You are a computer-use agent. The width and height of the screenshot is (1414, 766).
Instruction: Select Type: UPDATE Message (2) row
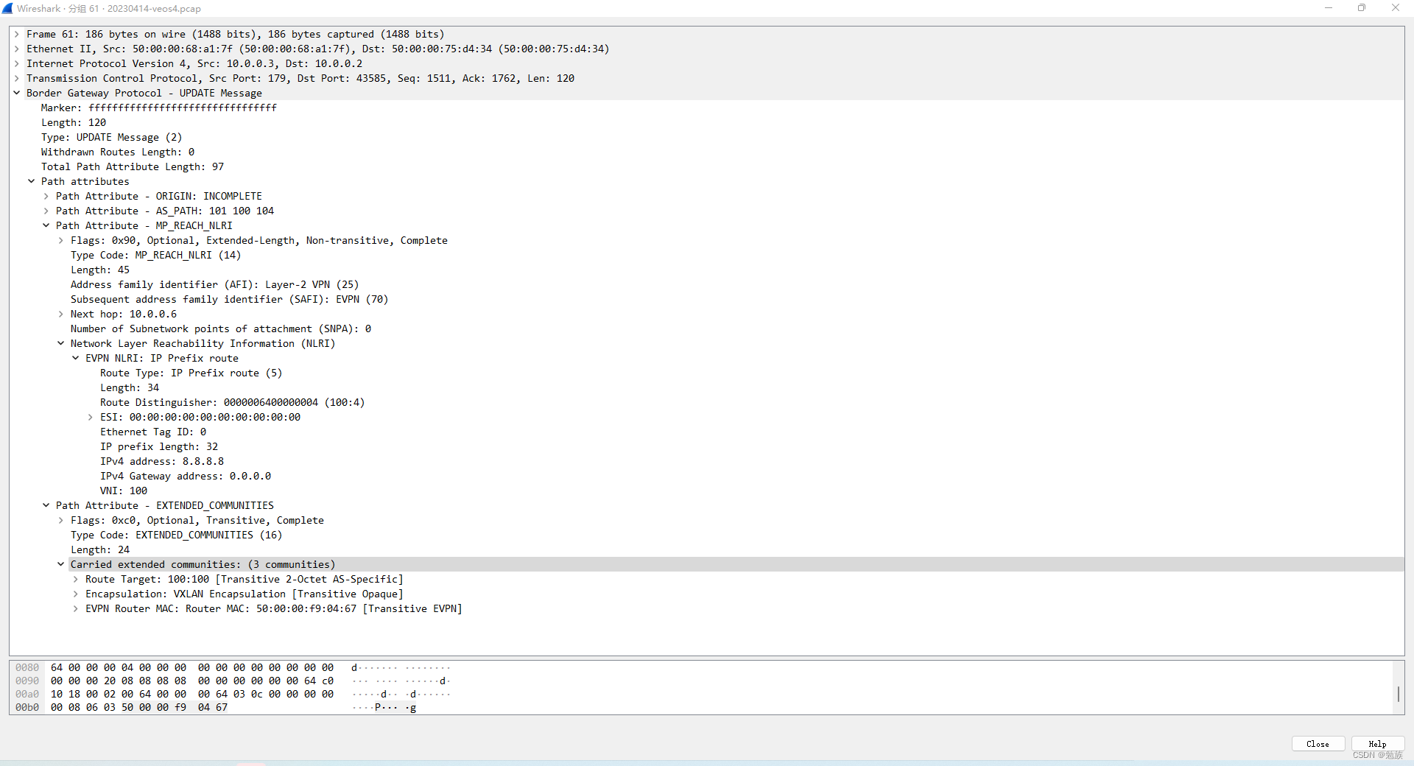tap(707, 137)
